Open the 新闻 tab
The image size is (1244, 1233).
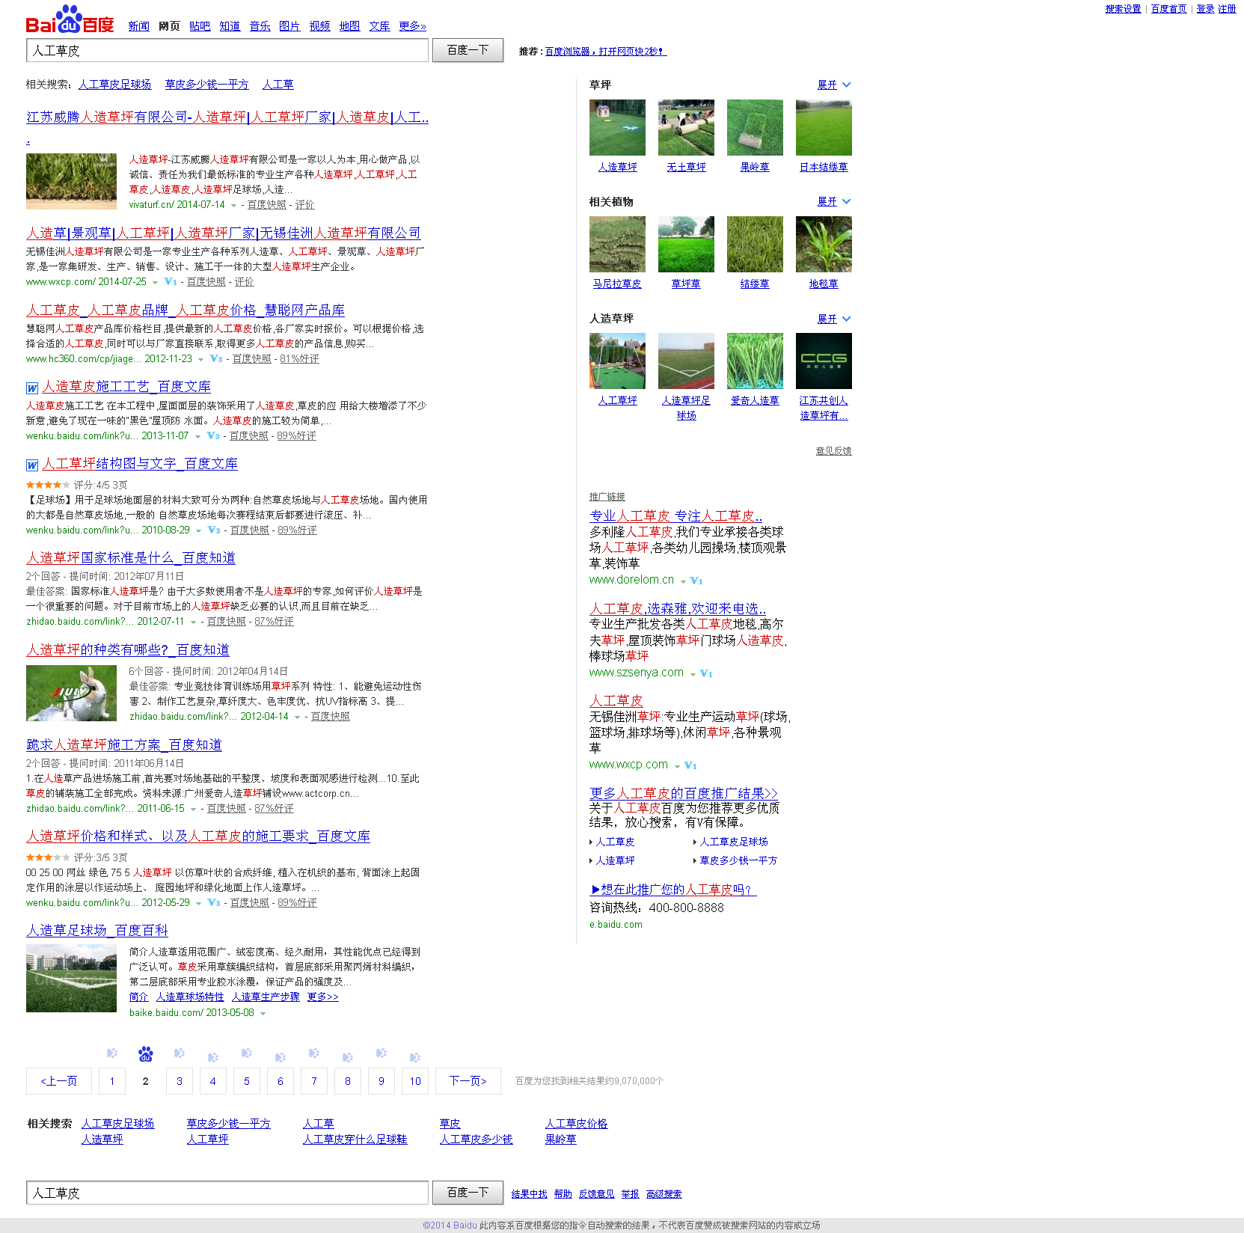pyautogui.click(x=138, y=26)
